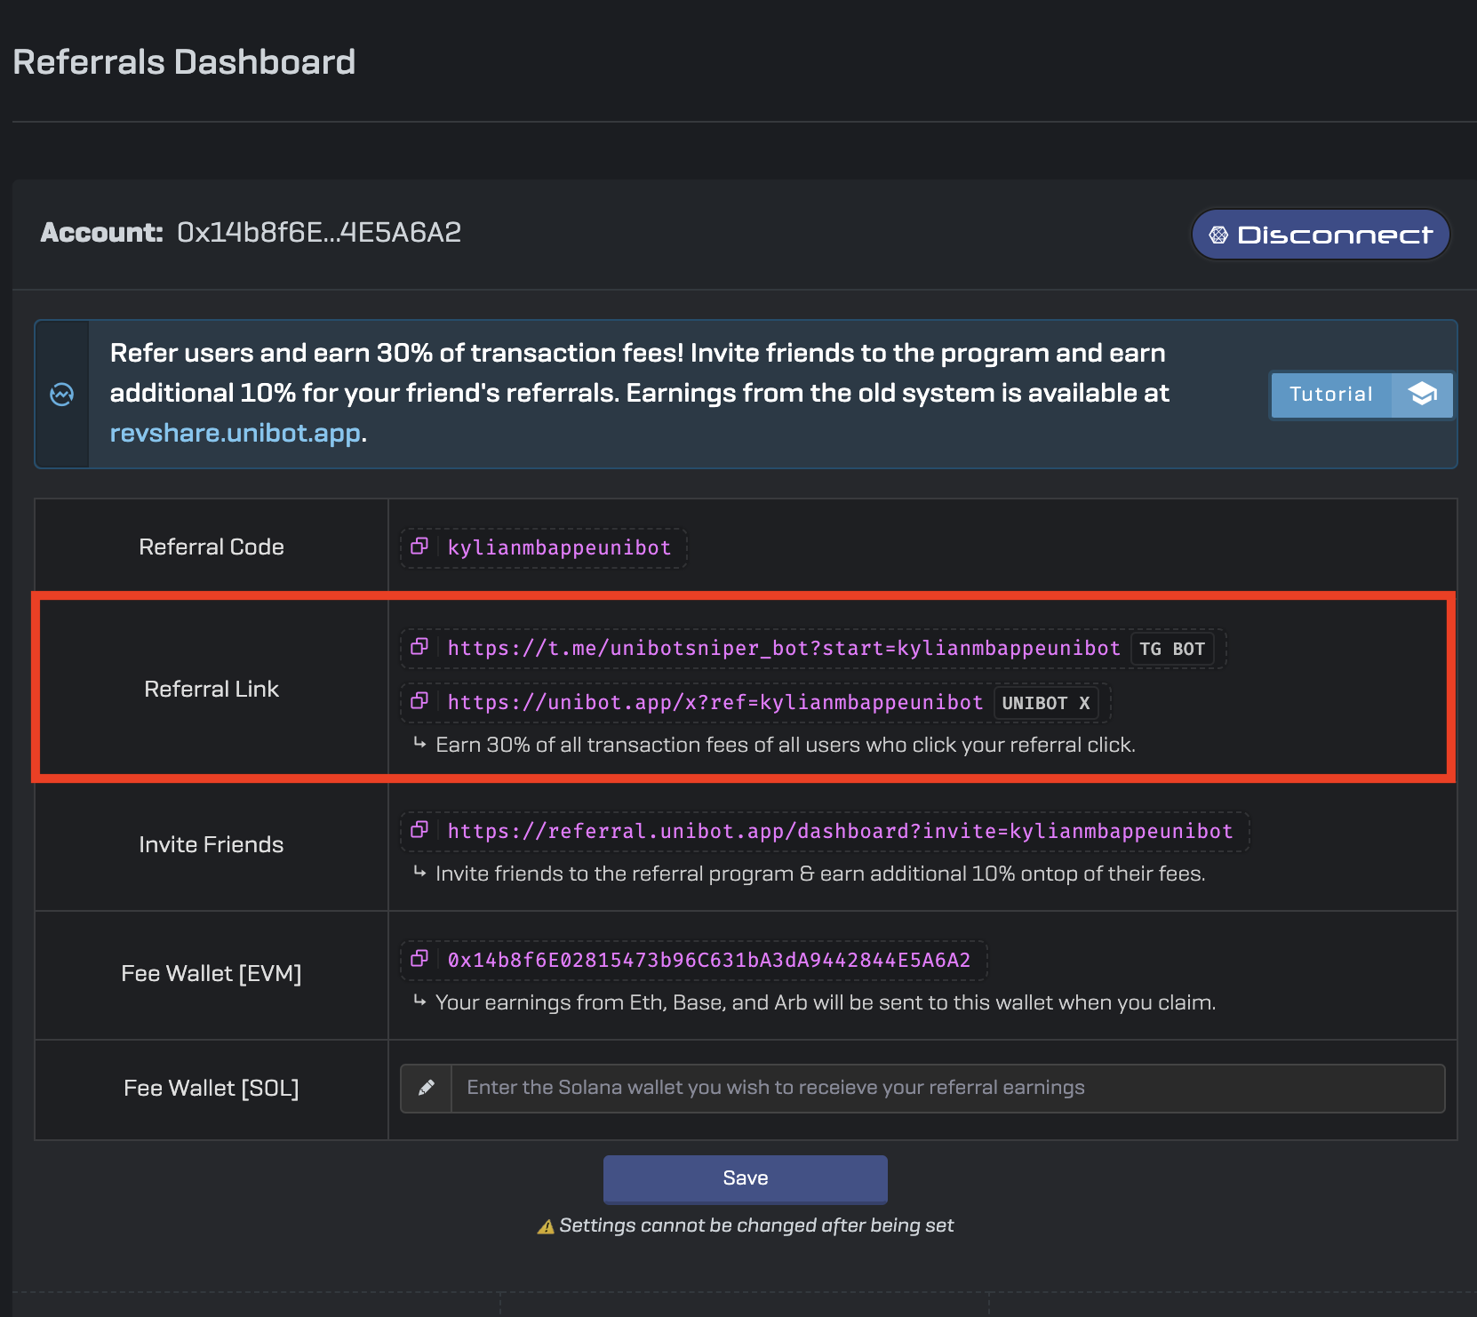Copy the Telegram bot referral link

[419, 648]
